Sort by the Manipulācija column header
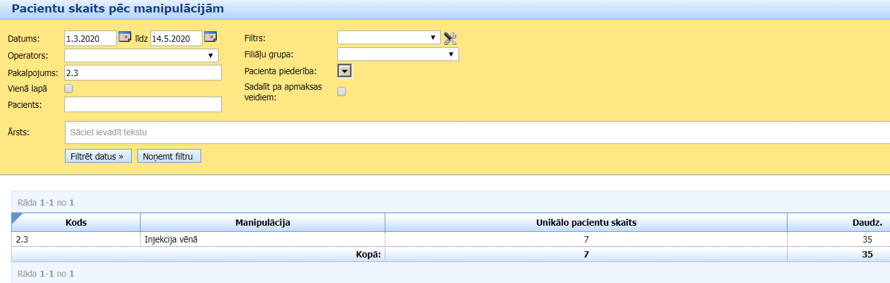The image size is (890, 283). click(262, 223)
